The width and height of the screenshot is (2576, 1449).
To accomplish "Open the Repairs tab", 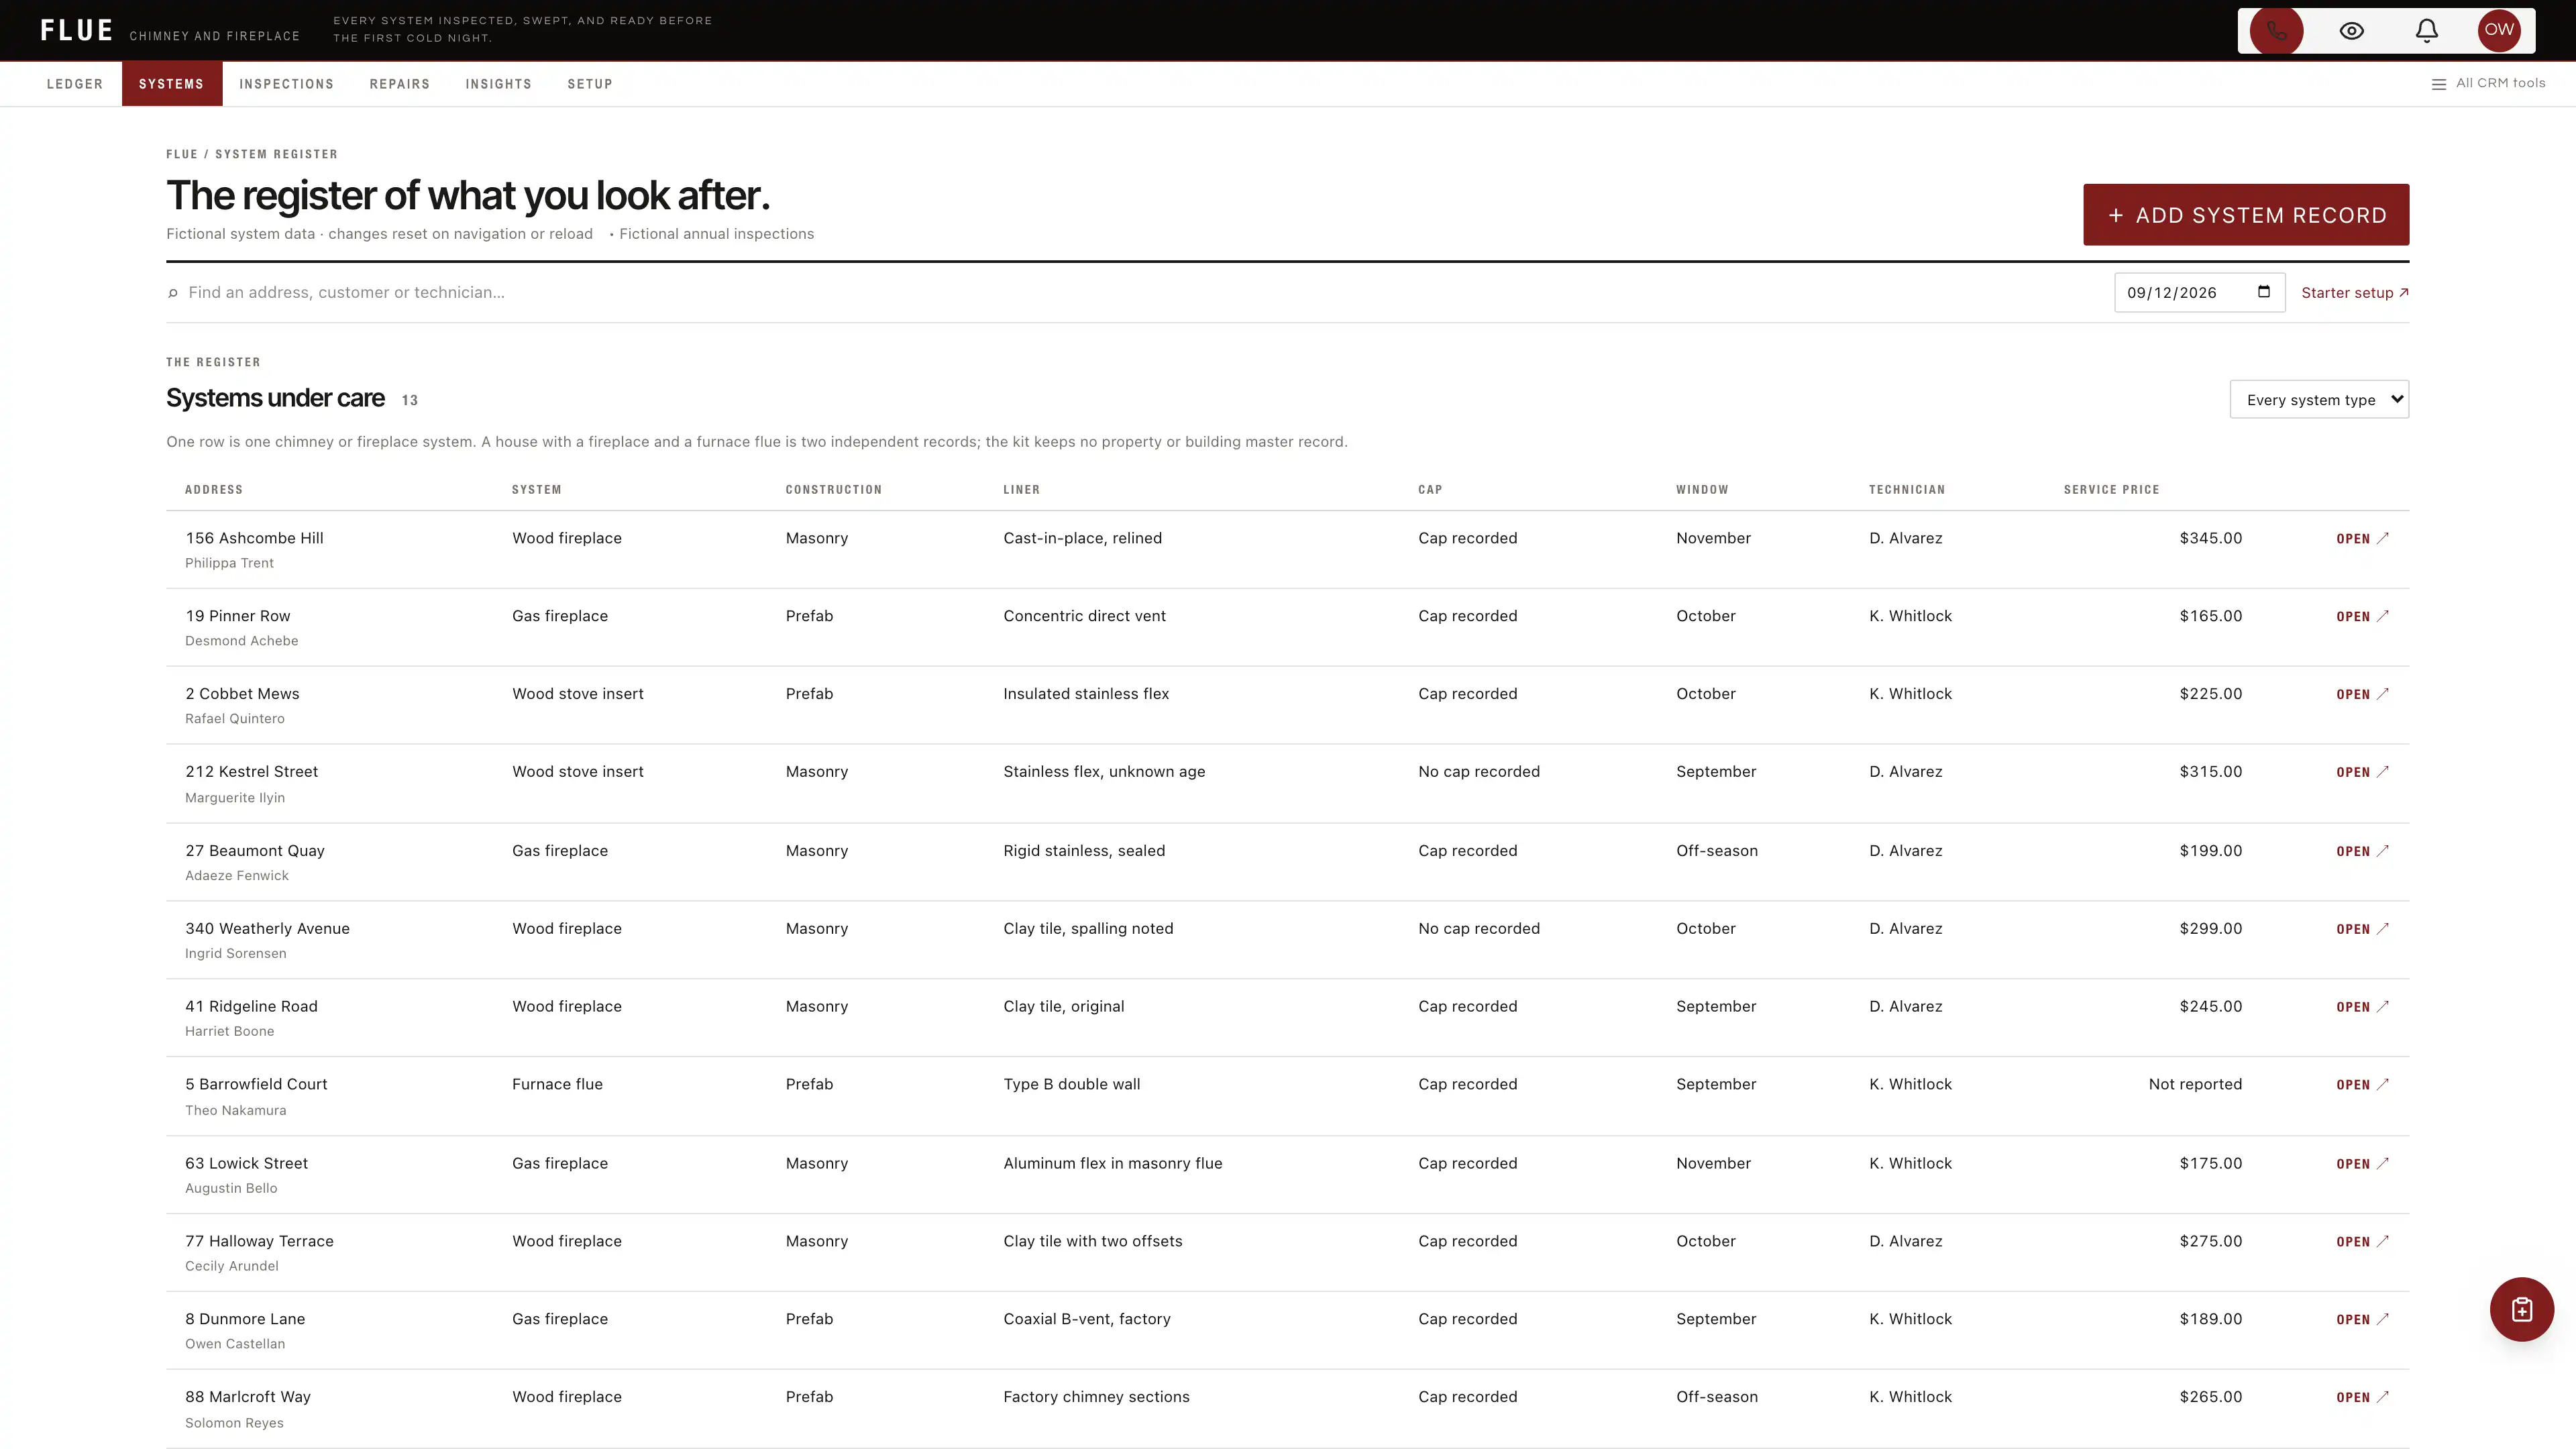I will 400,84.
